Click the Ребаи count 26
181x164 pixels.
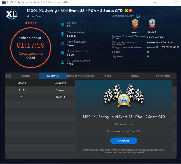click(x=148, y=52)
